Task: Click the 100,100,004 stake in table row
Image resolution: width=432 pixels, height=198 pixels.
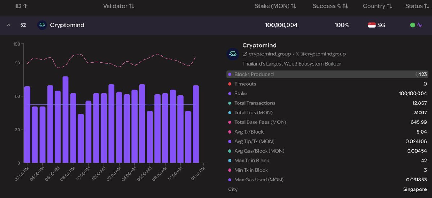Action: pyautogui.click(x=281, y=25)
